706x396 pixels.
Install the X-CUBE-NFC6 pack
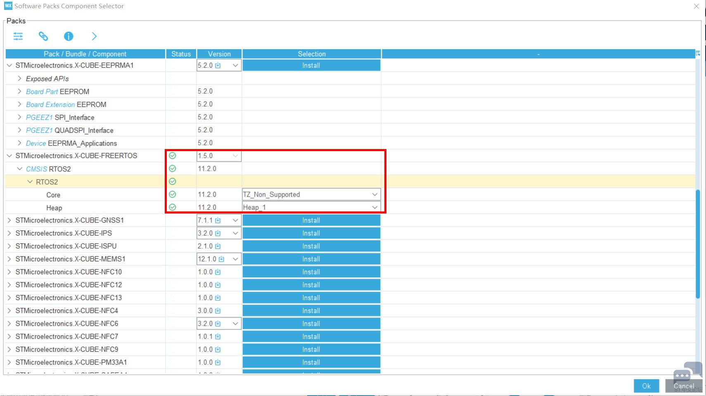coord(311,324)
